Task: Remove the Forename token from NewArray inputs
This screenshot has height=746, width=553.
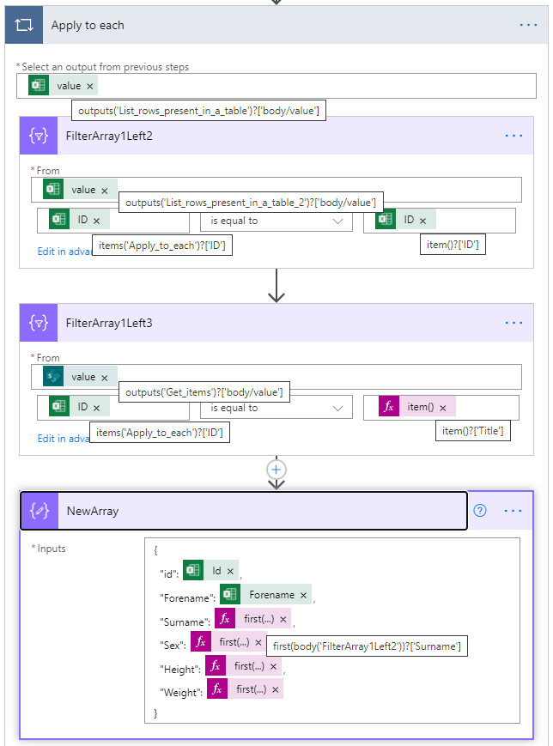Action: pos(303,595)
